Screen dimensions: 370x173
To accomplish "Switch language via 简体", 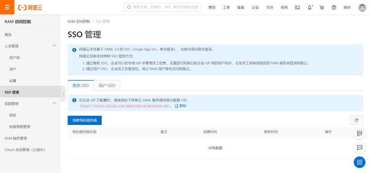I will (347, 8).
